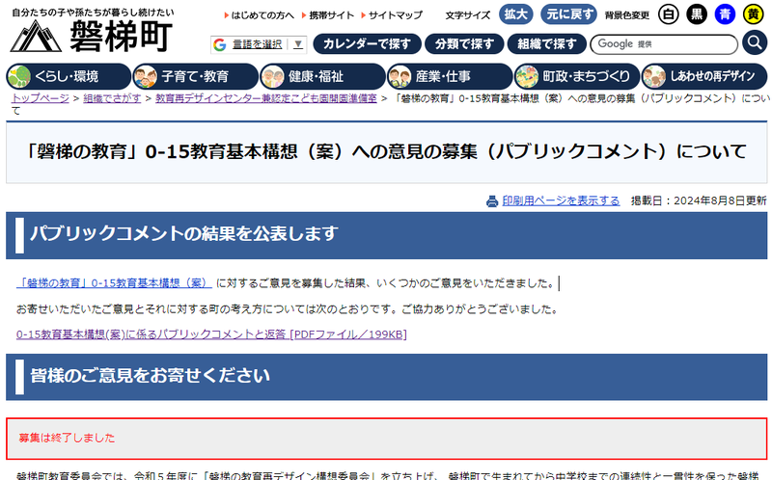Switch background color to blue
The image size is (772, 480).
[724, 14]
